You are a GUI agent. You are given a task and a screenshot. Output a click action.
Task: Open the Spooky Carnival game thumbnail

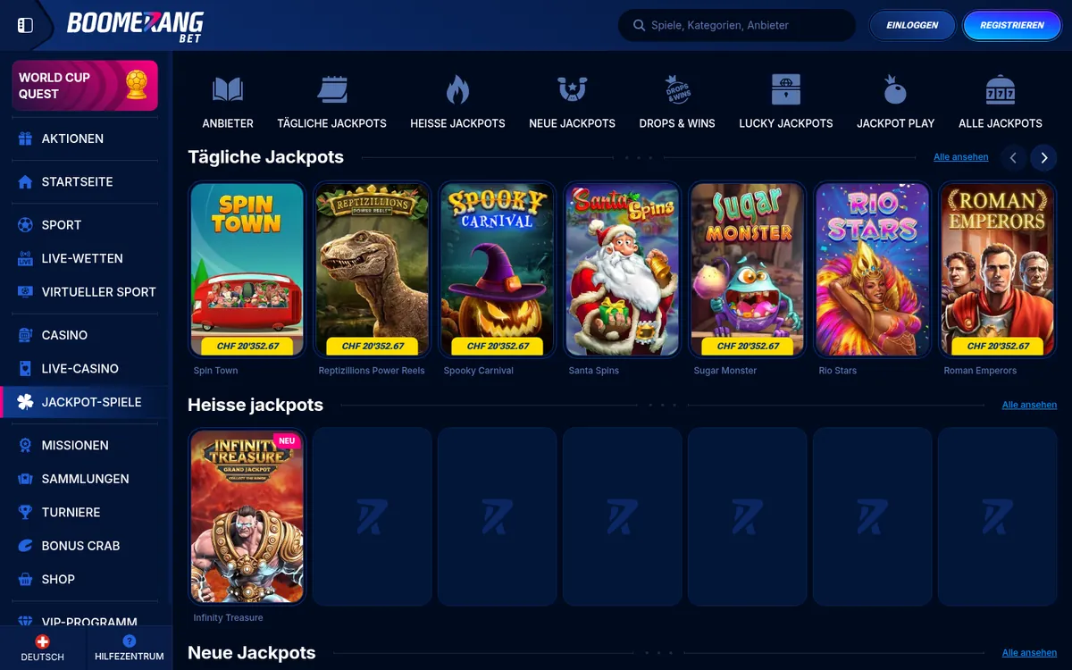pos(497,270)
